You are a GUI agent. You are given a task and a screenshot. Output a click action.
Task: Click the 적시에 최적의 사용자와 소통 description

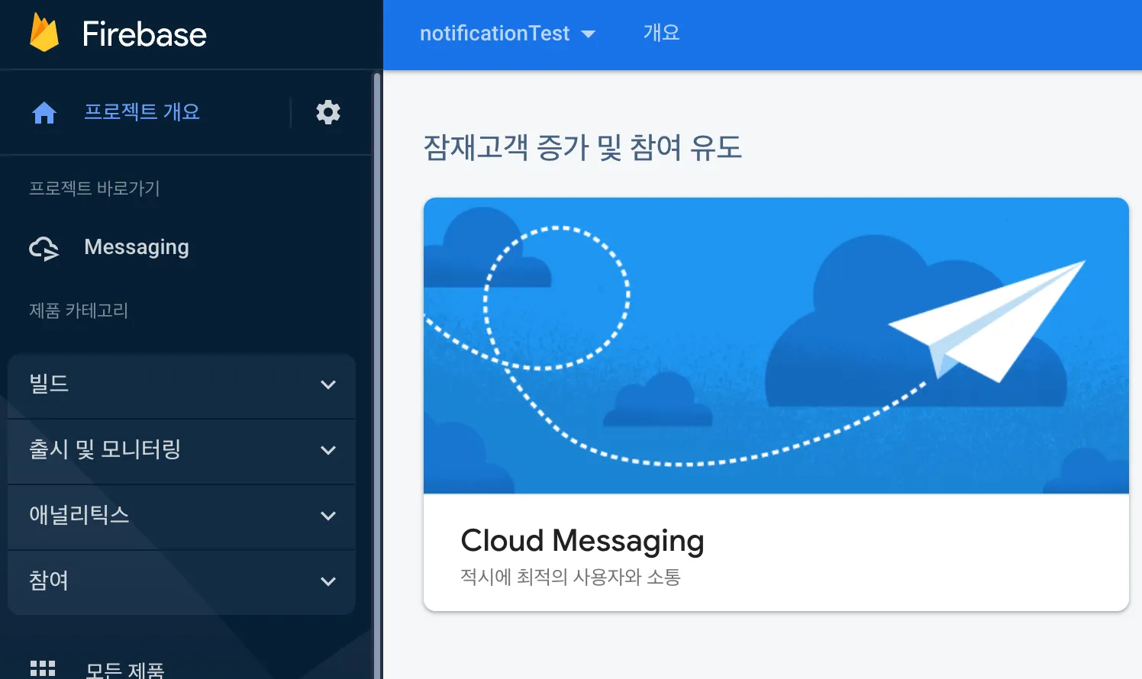click(x=570, y=577)
